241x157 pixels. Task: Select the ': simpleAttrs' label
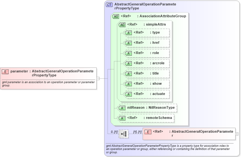coord(155,24)
